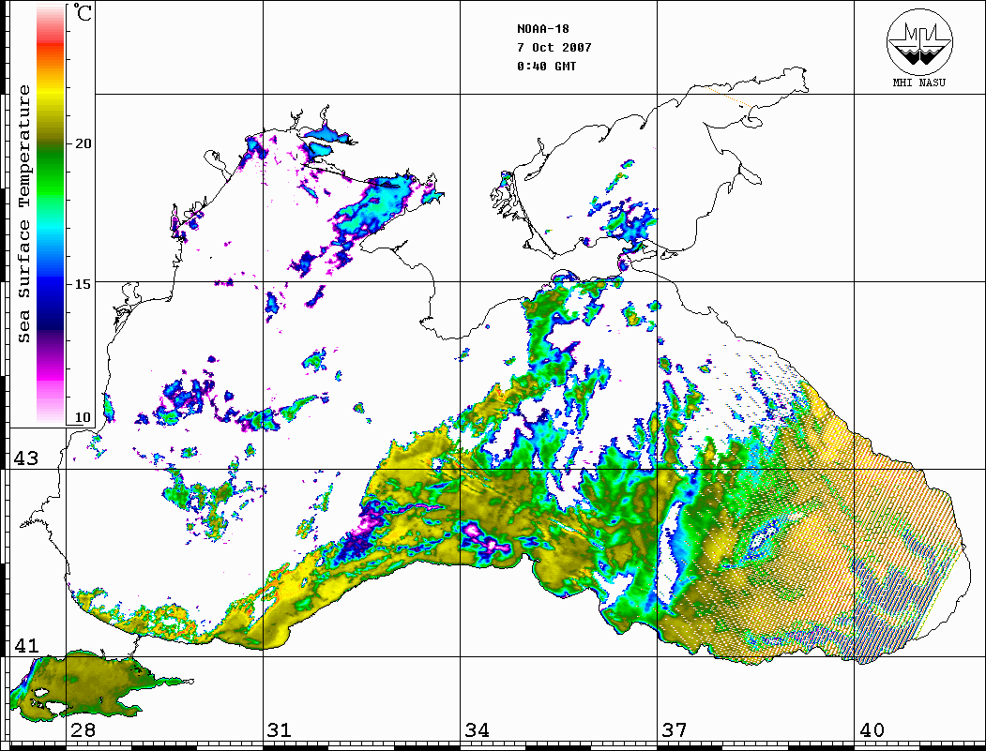Select the latitude 41 grid label
986x751 pixels.
[x=24, y=646]
